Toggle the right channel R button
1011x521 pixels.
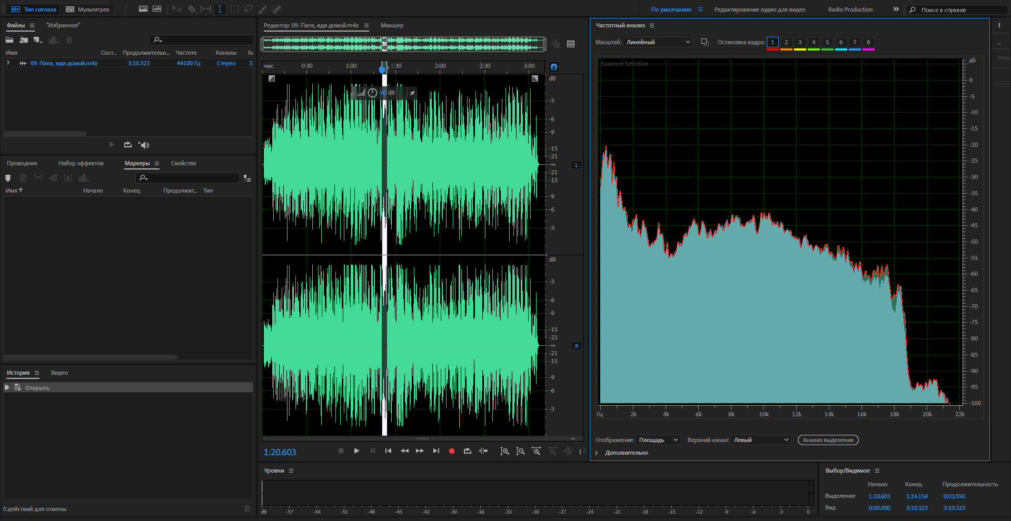577,346
